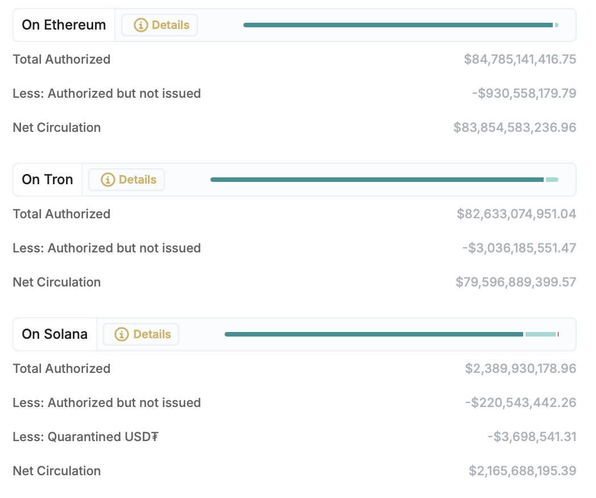Click the bar end marker on Solana row
This screenshot has height=498, width=596.
pos(558,334)
